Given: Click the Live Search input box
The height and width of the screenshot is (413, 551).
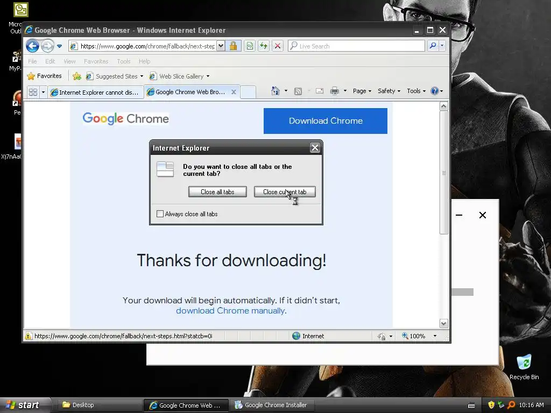Looking at the screenshot, I should tap(356, 46).
